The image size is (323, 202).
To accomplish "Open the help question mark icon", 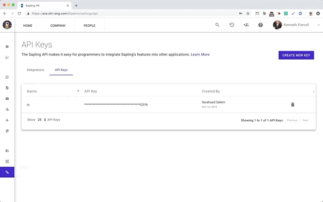I will [x=260, y=25].
